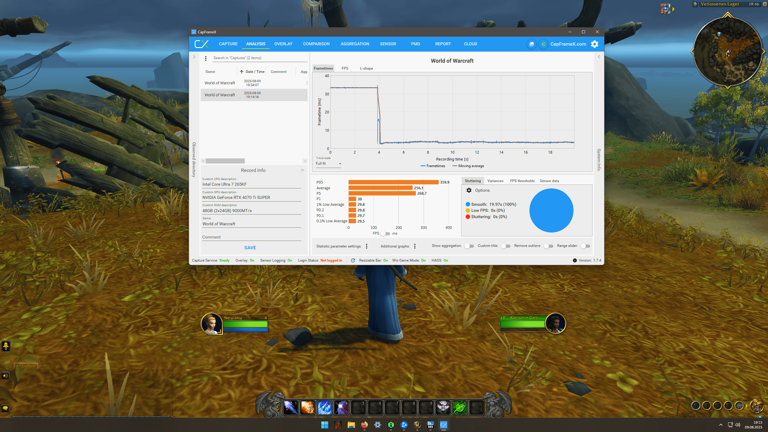Open the Stuttering Options gear
Screen dimensions: 768x432
[469, 190]
